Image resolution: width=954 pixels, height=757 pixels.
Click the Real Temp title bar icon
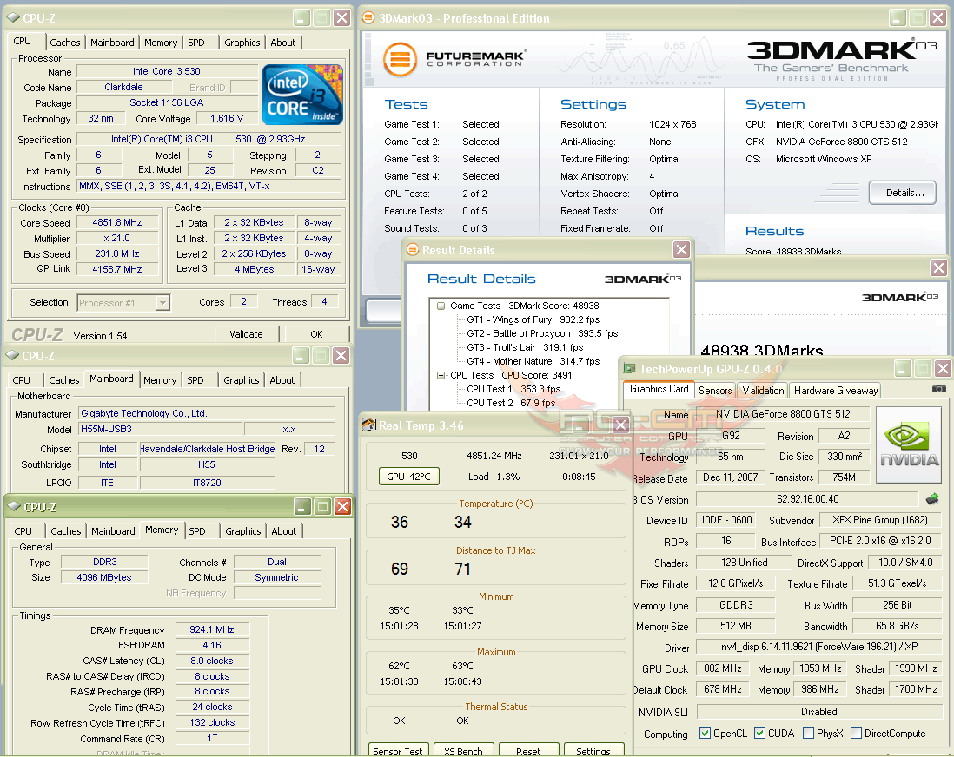point(368,425)
